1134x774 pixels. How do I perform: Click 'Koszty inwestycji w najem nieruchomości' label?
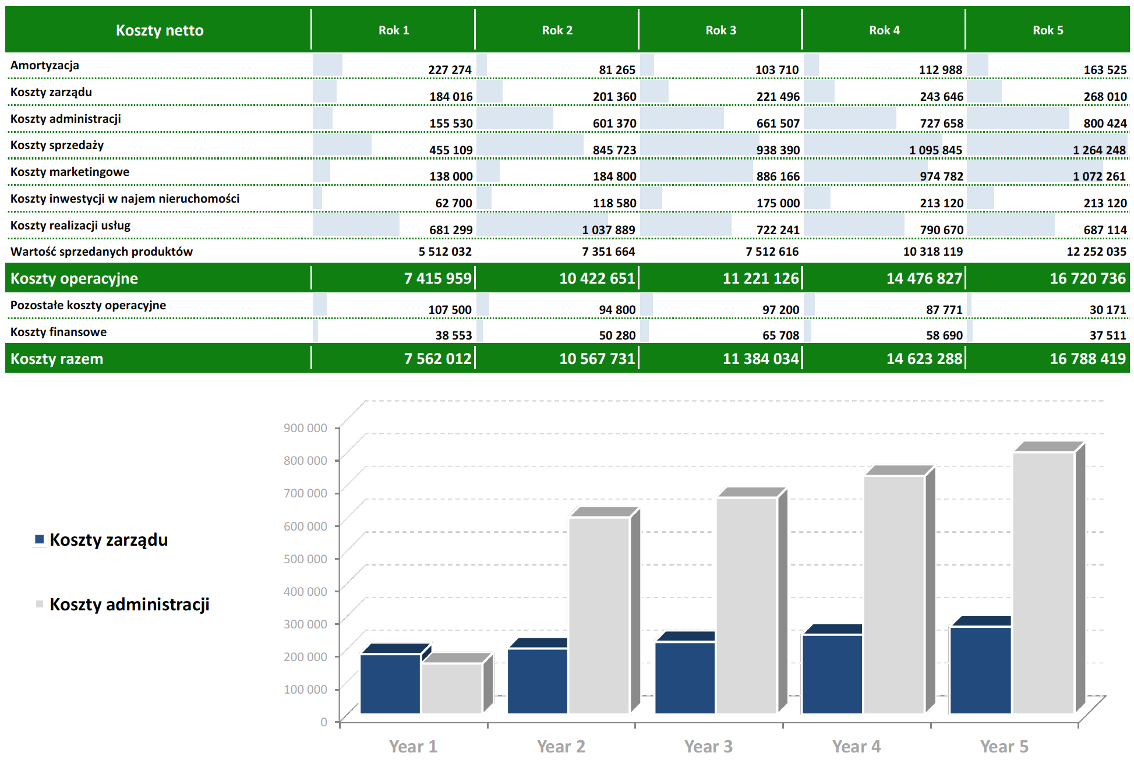(125, 199)
